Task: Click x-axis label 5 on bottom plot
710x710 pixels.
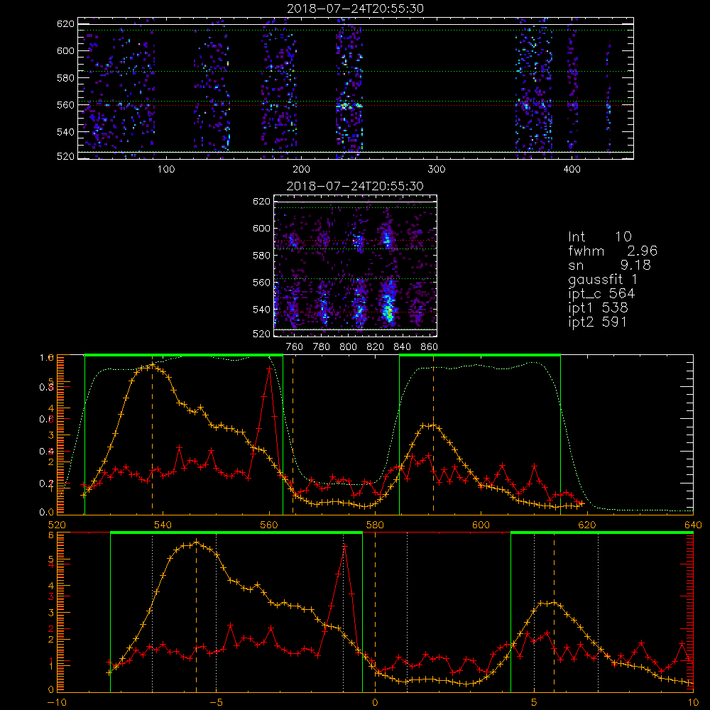Action: pyautogui.click(x=535, y=703)
